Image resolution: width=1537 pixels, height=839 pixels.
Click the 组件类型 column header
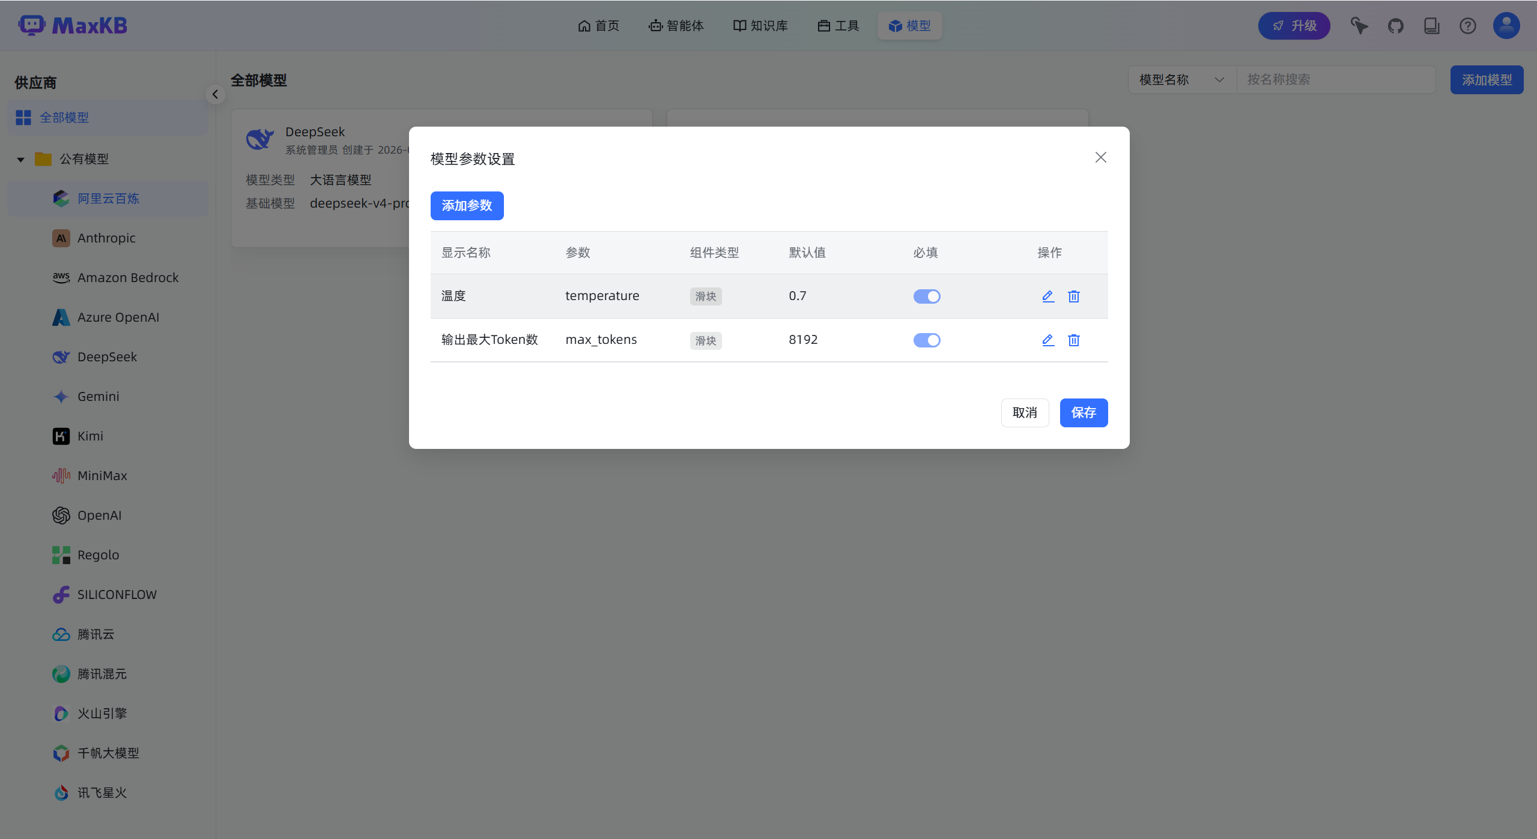click(x=714, y=253)
